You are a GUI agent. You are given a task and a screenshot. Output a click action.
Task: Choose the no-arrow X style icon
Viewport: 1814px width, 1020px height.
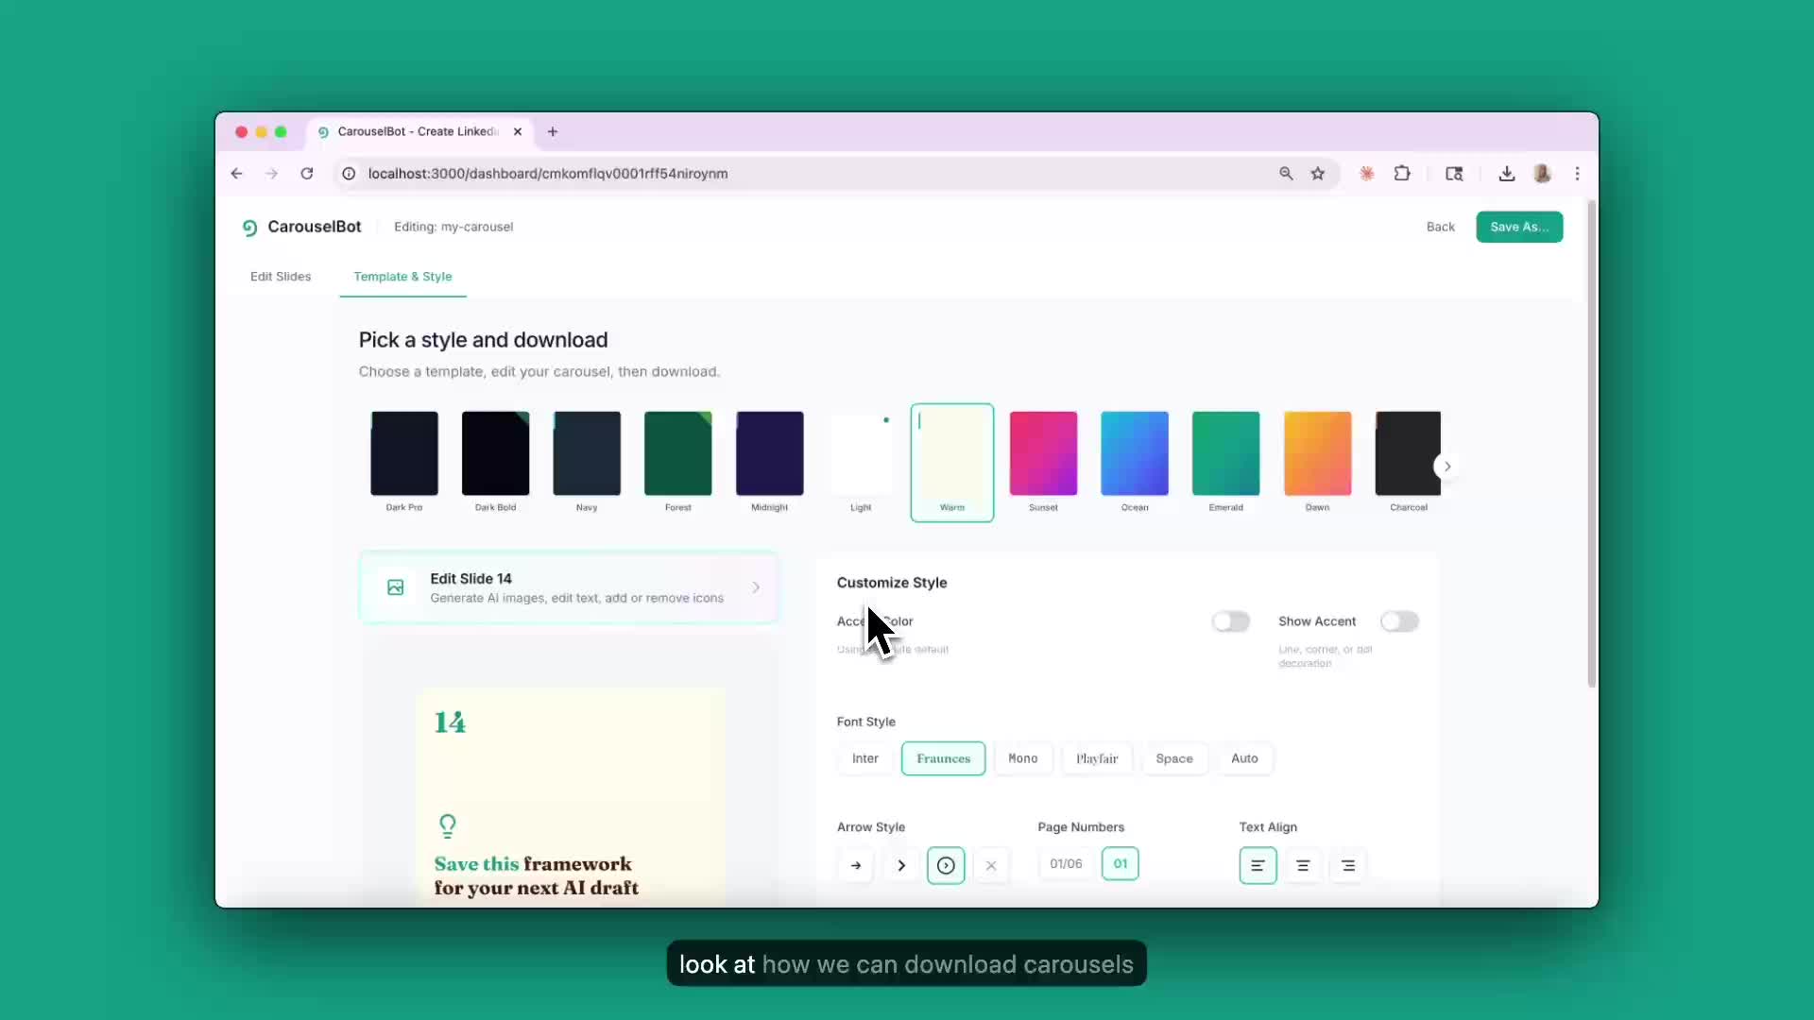pos(991,865)
